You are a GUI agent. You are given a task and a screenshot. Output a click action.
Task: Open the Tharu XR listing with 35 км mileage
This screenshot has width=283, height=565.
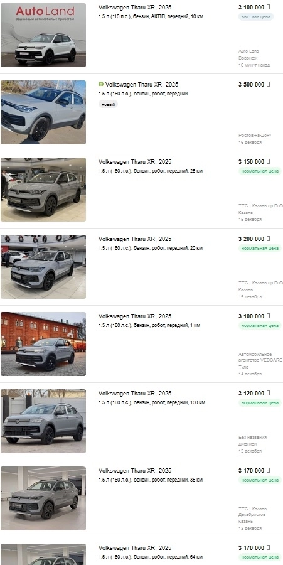click(135, 471)
